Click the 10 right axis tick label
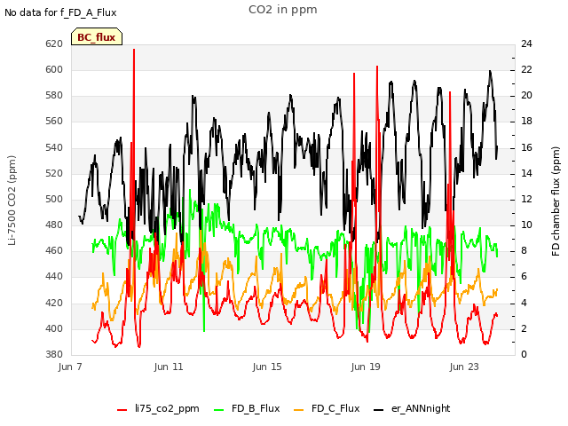The height and width of the screenshot is (426, 568). [x=526, y=225]
